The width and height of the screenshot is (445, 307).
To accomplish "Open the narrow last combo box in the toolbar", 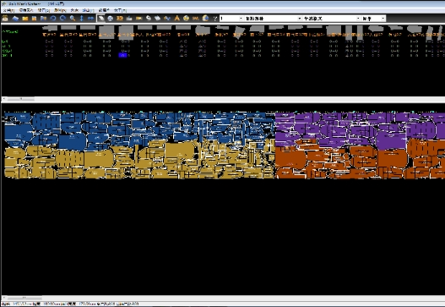I will click(x=373, y=19).
